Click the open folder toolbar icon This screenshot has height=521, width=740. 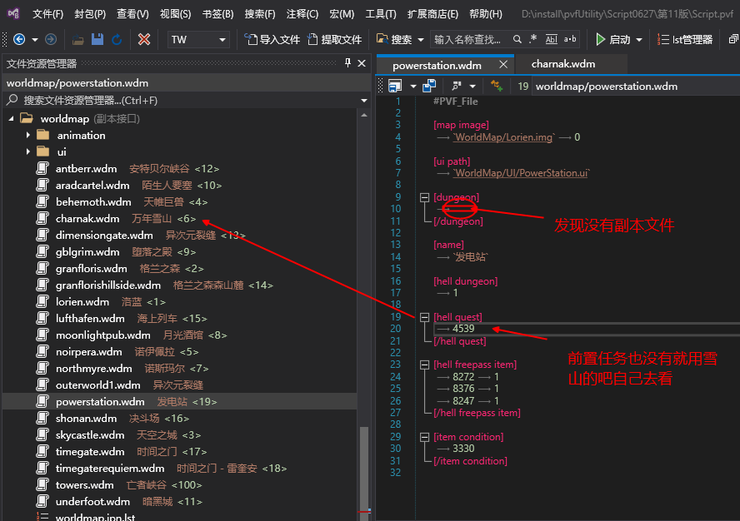(x=77, y=40)
